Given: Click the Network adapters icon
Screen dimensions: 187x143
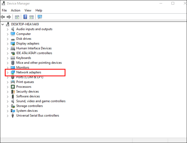Looking at the screenshot, I should coord(13,72).
